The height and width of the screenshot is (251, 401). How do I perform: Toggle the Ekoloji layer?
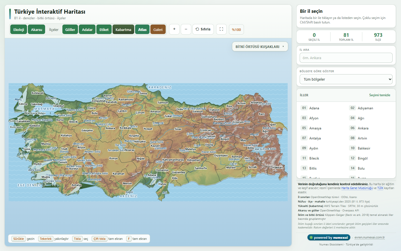coord(19,30)
